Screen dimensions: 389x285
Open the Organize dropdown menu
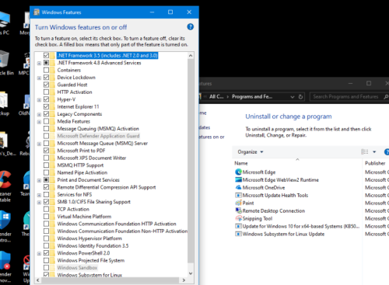tap(251, 152)
